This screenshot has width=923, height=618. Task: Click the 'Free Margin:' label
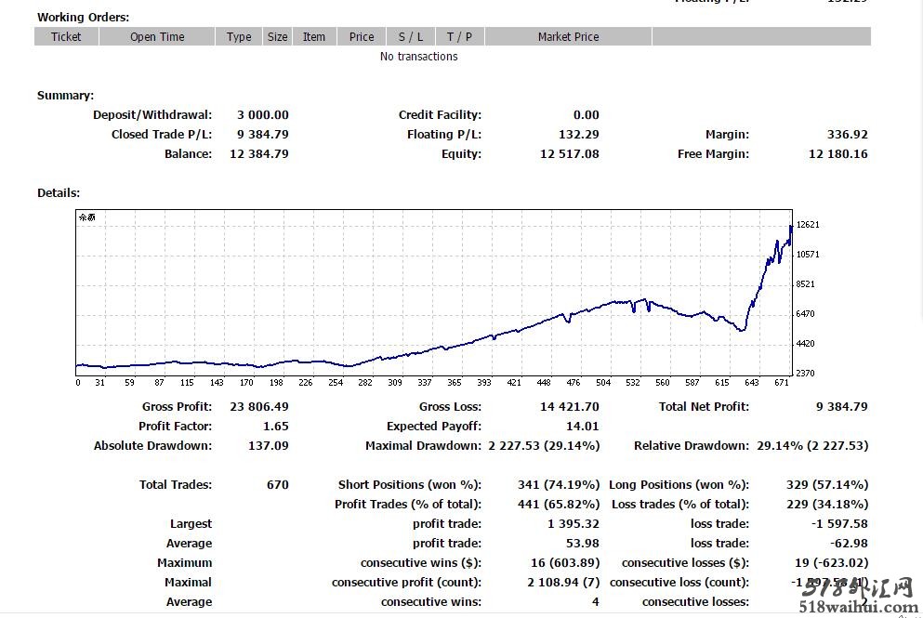coord(714,153)
